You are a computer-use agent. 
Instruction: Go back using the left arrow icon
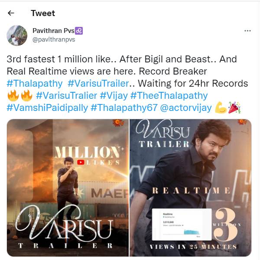(x=11, y=13)
